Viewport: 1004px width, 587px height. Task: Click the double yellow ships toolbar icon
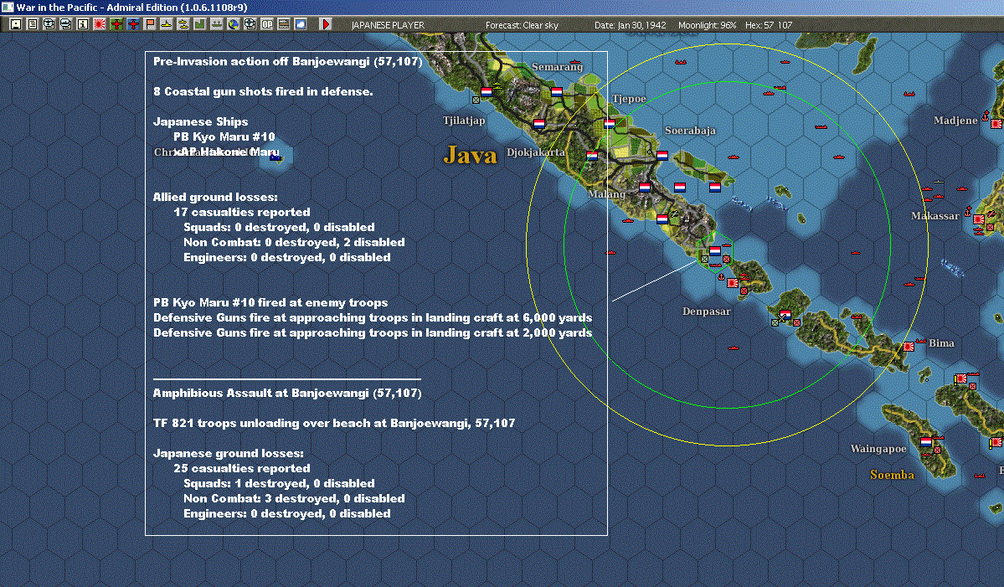click(x=183, y=24)
